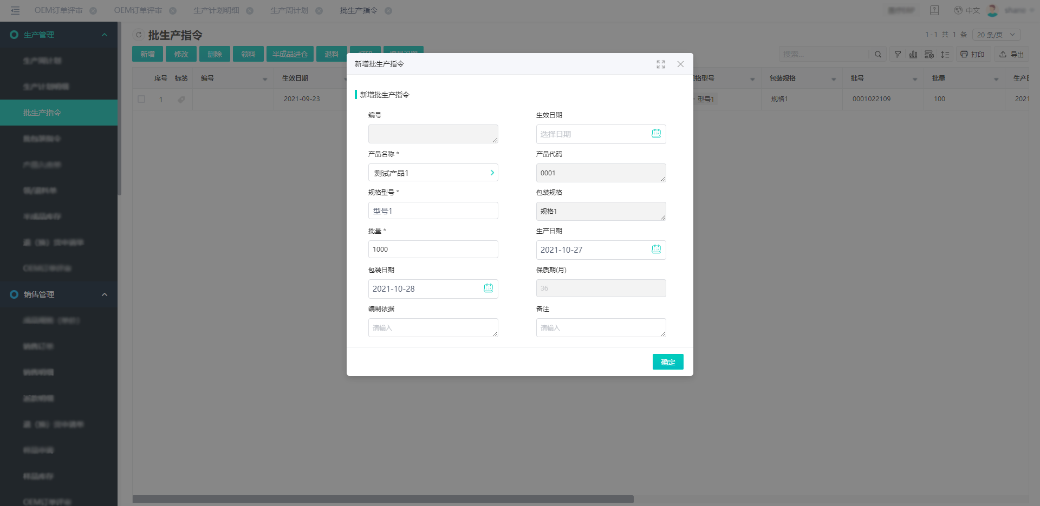Image resolution: width=1040 pixels, height=506 pixels.
Task: Click the 新增 toolbar button
Action: [147, 54]
